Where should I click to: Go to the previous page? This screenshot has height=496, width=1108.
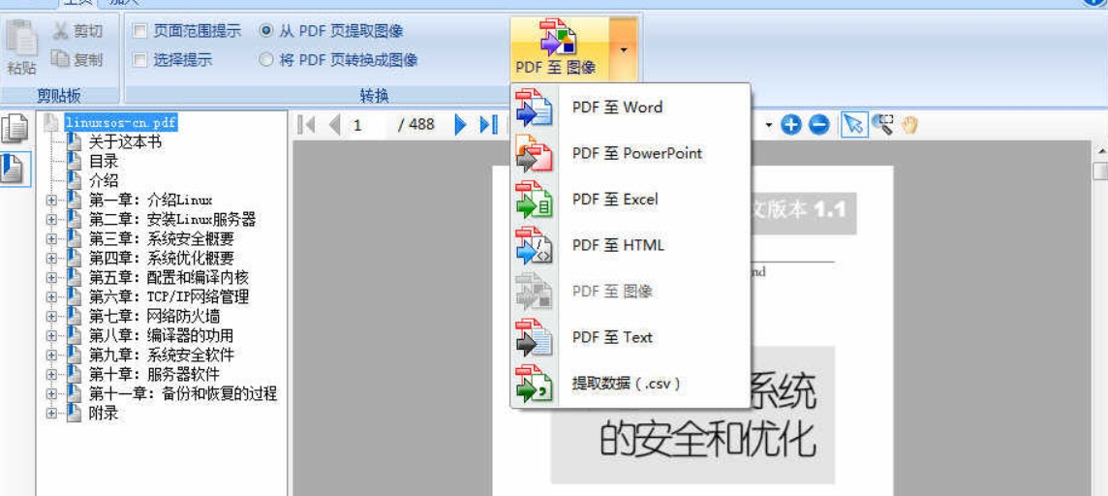coord(335,125)
